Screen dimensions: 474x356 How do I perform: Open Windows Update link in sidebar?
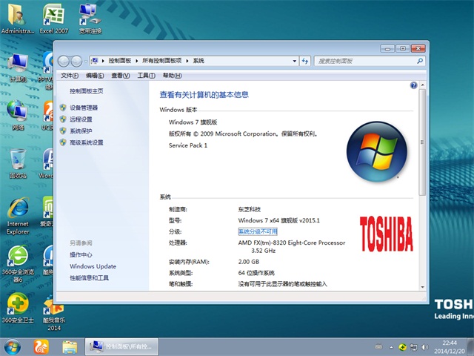[x=93, y=266]
